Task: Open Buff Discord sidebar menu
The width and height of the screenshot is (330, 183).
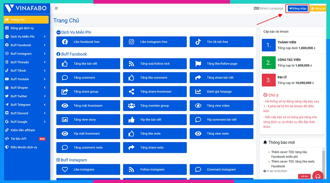Action: tap(26, 113)
